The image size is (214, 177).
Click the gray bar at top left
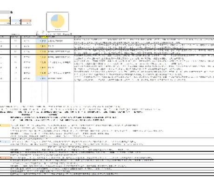click(5, 12)
